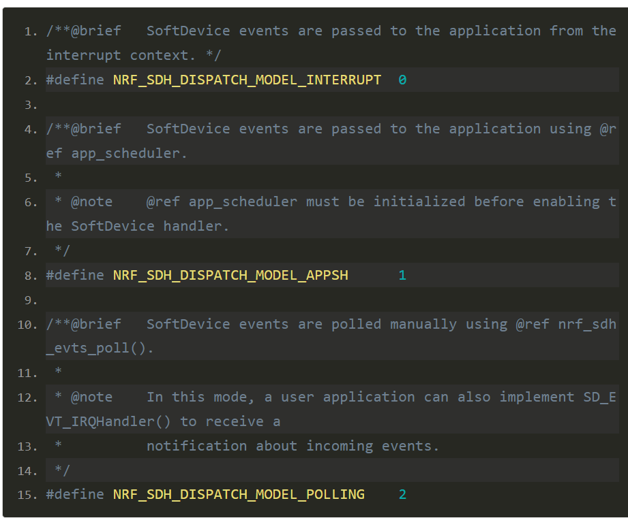Viewport: 628px width, 520px height.
Task: Click 'ef app_scheduler.' wrapped comment text
Action: click(x=117, y=154)
